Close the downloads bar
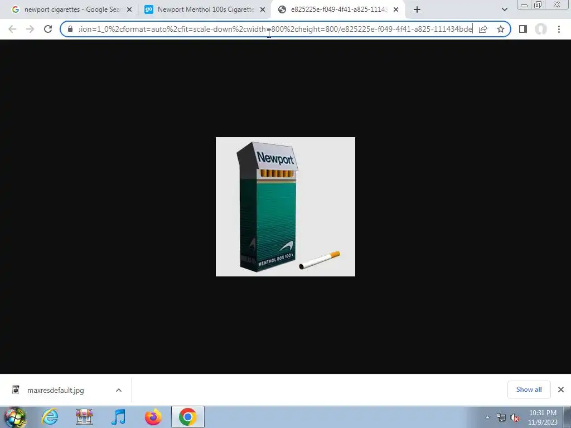This screenshot has height=428, width=571. pos(561,390)
